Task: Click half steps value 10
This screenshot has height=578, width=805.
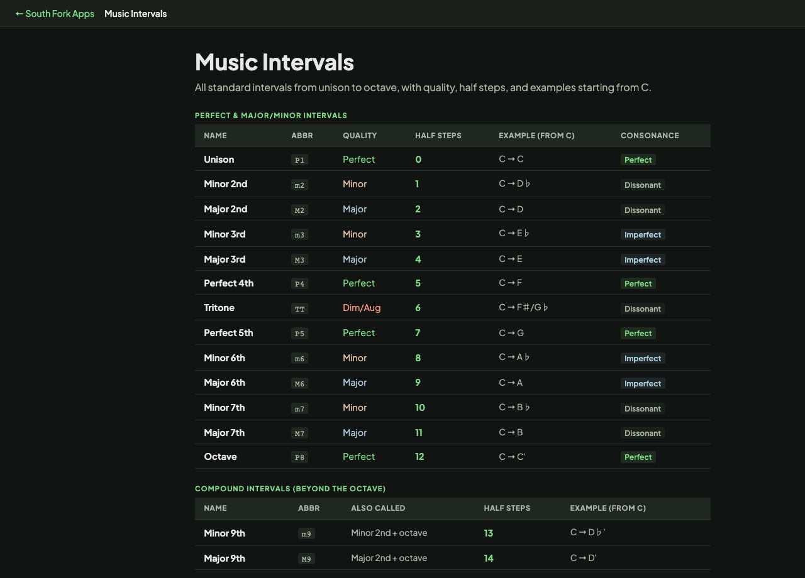Action: pyautogui.click(x=420, y=408)
